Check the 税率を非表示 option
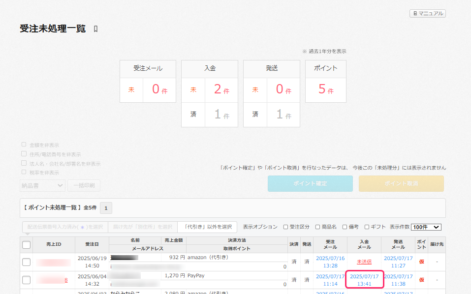The image size is (471, 294). coord(24,172)
